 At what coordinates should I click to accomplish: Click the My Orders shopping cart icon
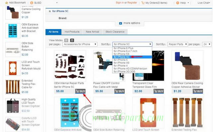[143, 3]
